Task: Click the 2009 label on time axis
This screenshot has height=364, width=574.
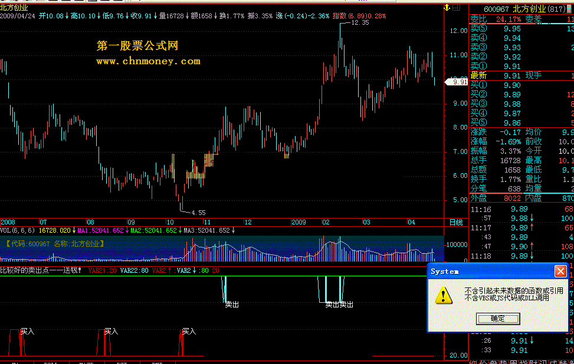Action: [x=299, y=222]
